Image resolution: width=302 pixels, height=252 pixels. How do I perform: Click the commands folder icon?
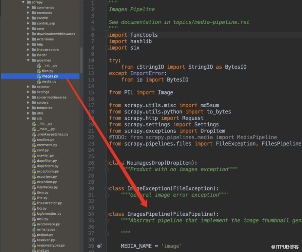point(34,7)
